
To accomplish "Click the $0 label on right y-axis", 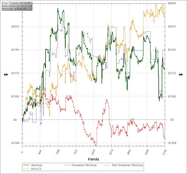I will pyautogui.click(x=172, y=120).
